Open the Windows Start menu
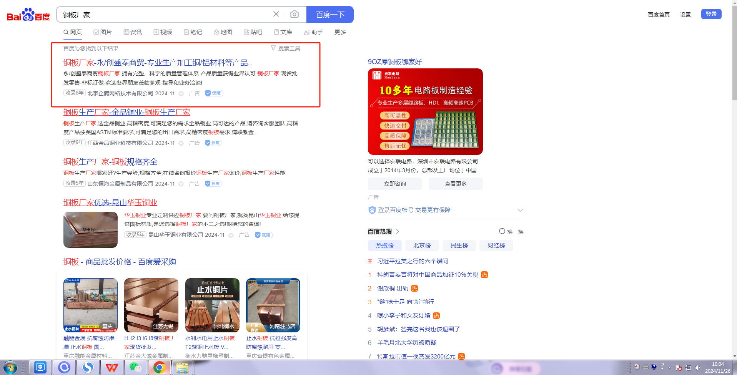The height and width of the screenshot is (375, 737). pos(10,368)
